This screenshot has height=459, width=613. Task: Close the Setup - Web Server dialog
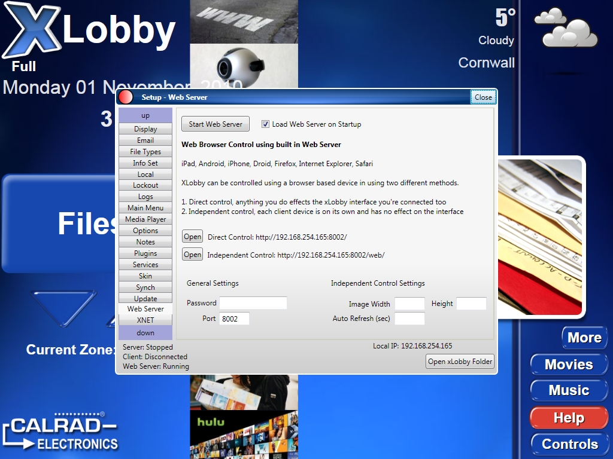point(483,97)
